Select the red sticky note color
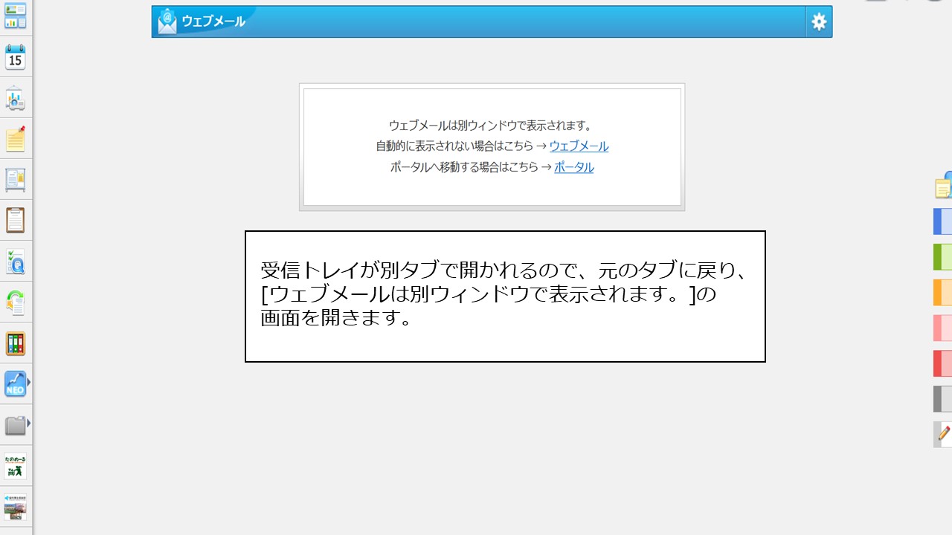 pos(943,363)
